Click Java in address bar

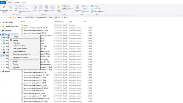click(x=51, y=18)
